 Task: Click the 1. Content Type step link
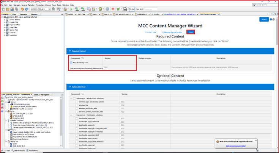point(150,32)
